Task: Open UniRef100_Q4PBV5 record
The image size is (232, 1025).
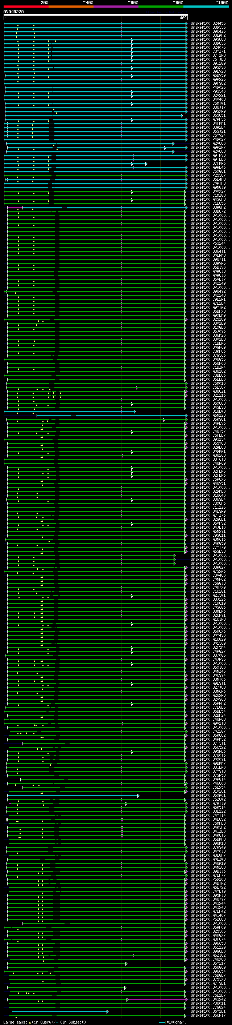Action: click(208, 423)
